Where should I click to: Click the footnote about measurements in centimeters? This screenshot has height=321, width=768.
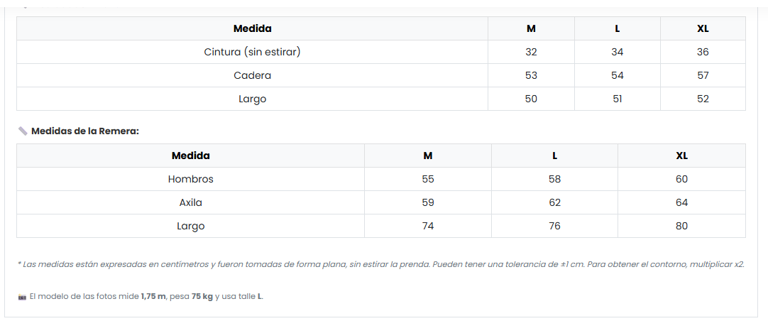pyautogui.click(x=380, y=264)
